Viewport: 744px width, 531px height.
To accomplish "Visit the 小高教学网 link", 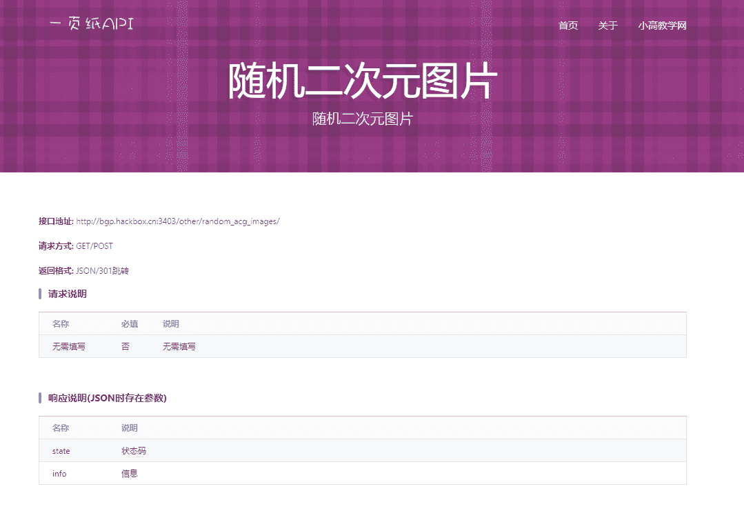I will pos(662,26).
